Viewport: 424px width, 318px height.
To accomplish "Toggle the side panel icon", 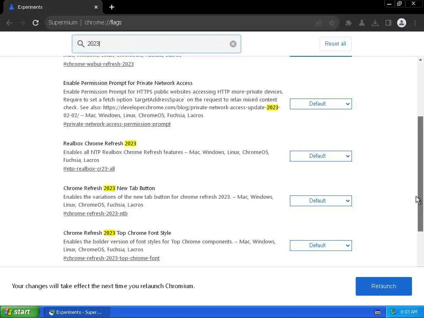I will click(388, 23).
